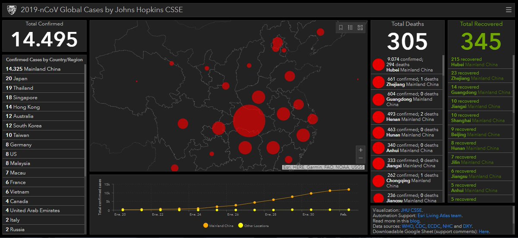Click Hunan 463 confirmed row
This screenshot has height=238, width=518.
[407, 132]
